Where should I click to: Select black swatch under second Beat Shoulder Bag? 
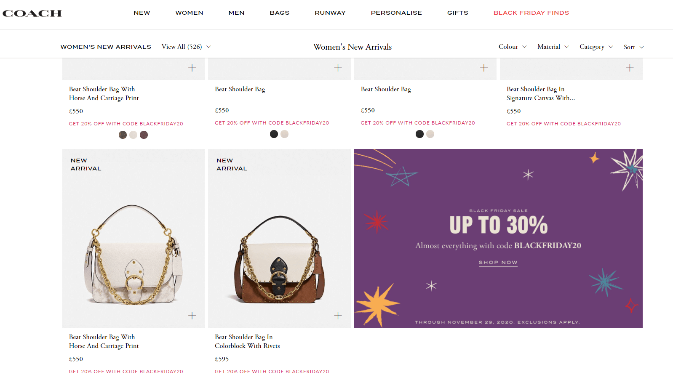pos(274,134)
